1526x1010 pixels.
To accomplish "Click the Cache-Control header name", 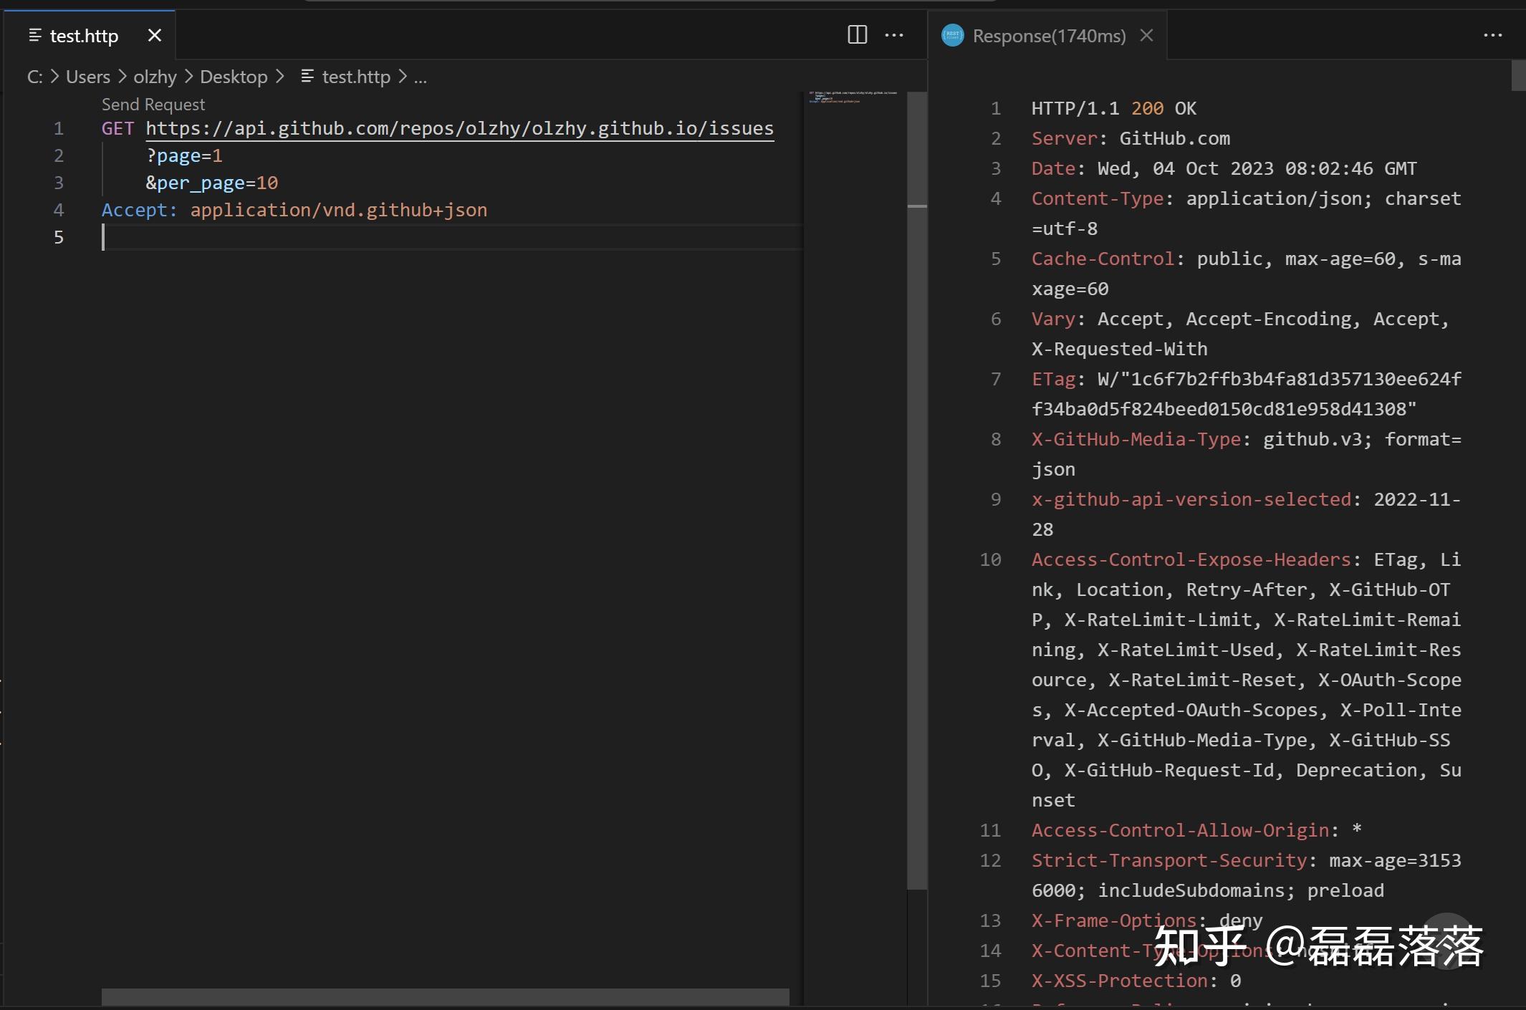I will click(1103, 259).
